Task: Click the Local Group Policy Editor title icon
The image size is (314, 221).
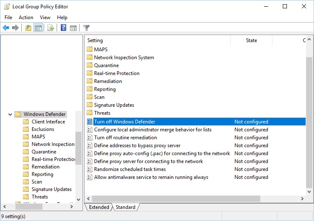Action: [7, 6]
